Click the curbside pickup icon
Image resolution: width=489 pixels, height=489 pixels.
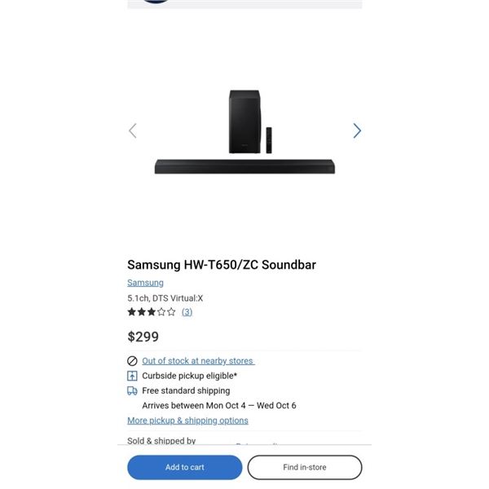click(x=133, y=376)
